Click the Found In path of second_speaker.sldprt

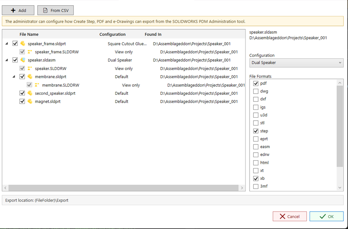[x=199, y=93]
